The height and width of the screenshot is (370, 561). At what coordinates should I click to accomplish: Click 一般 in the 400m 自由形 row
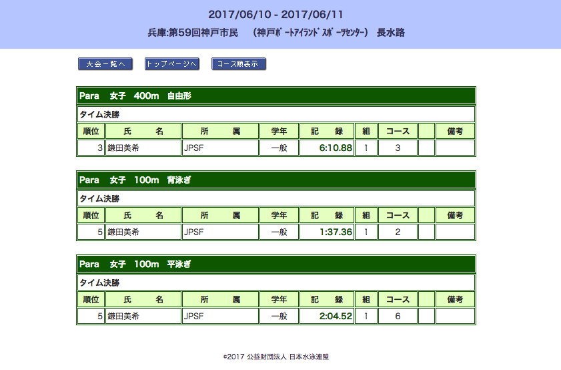click(x=279, y=148)
